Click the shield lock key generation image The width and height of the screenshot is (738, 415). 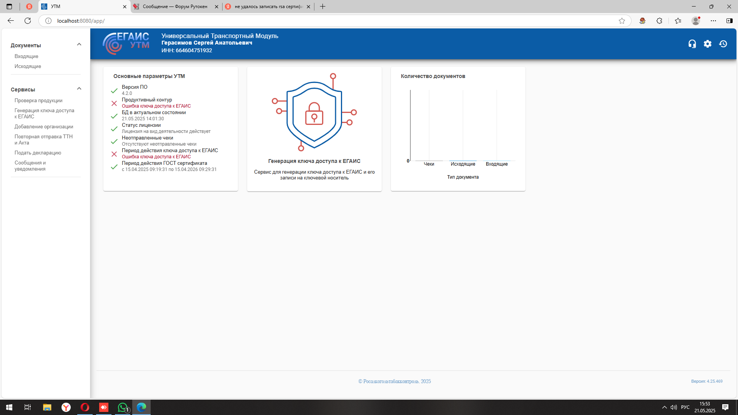(x=314, y=112)
